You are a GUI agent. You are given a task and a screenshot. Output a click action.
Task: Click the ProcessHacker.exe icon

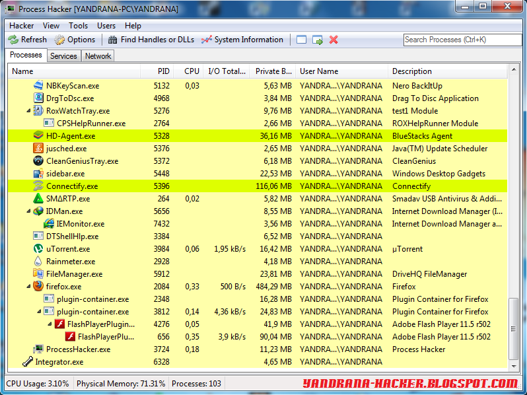coord(38,349)
